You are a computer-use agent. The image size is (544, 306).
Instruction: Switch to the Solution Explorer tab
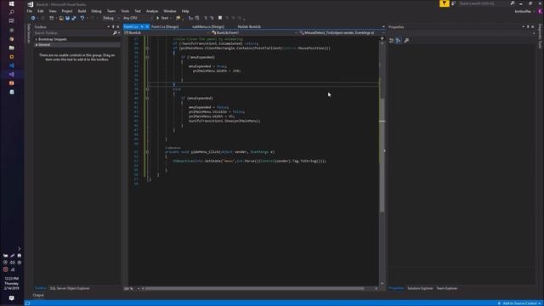coord(420,288)
